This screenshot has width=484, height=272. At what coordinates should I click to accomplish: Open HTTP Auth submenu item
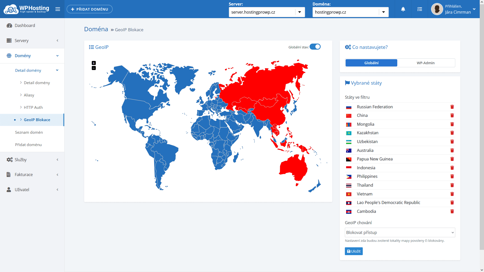click(x=33, y=107)
